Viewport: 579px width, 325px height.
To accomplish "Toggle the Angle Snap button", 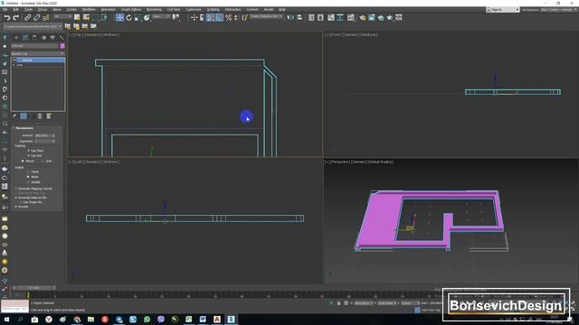I will pos(219,17).
